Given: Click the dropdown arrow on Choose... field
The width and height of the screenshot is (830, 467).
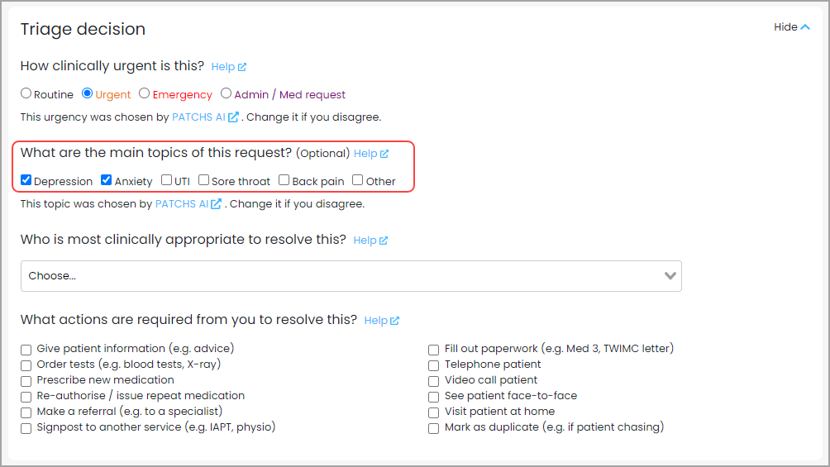Looking at the screenshot, I should pos(670,276).
